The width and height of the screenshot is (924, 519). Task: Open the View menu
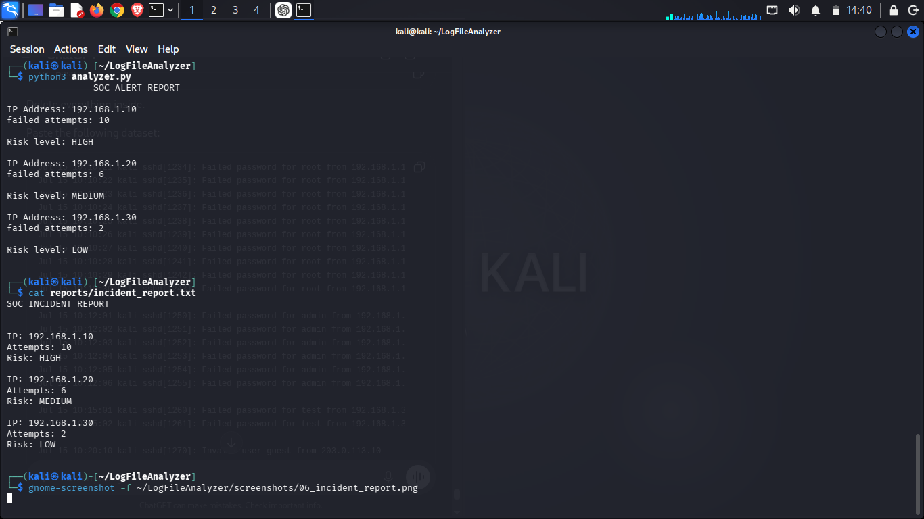coord(137,49)
